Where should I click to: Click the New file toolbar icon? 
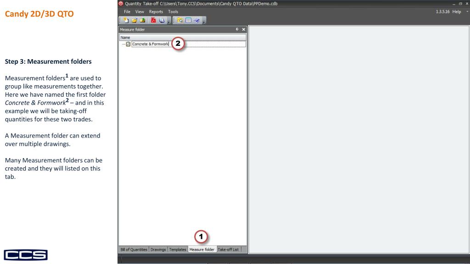(126, 20)
